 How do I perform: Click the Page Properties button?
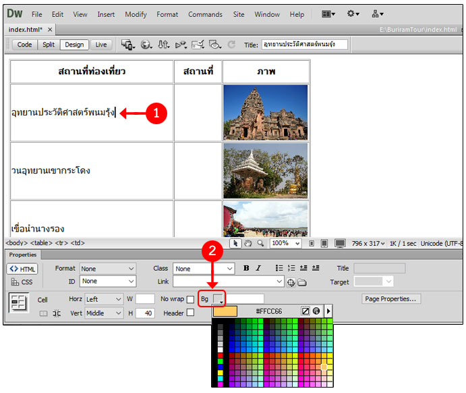tap(391, 299)
